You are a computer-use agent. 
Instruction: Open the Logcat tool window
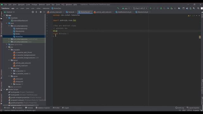(x=65, y=108)
